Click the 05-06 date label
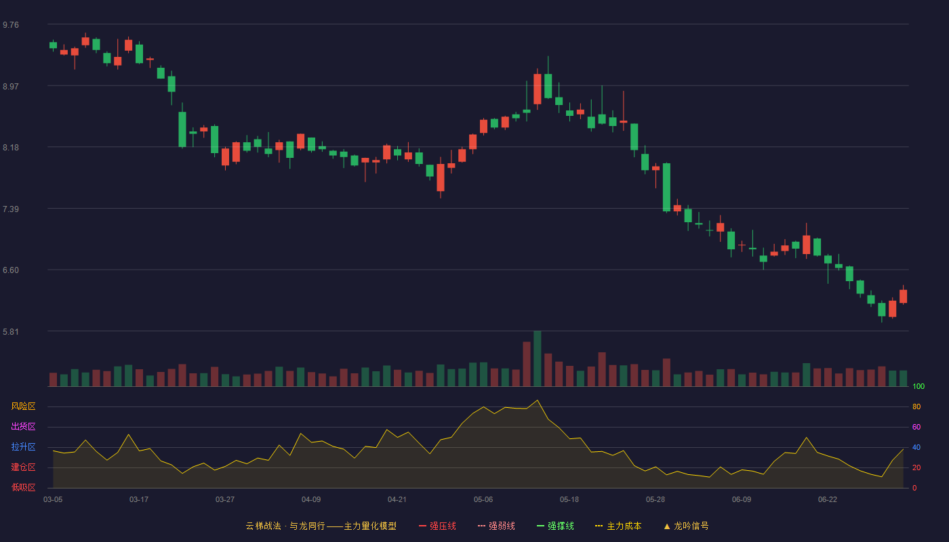Image resolution: width=949 pixels, height=542 pixels. click(x=483, y=499)
